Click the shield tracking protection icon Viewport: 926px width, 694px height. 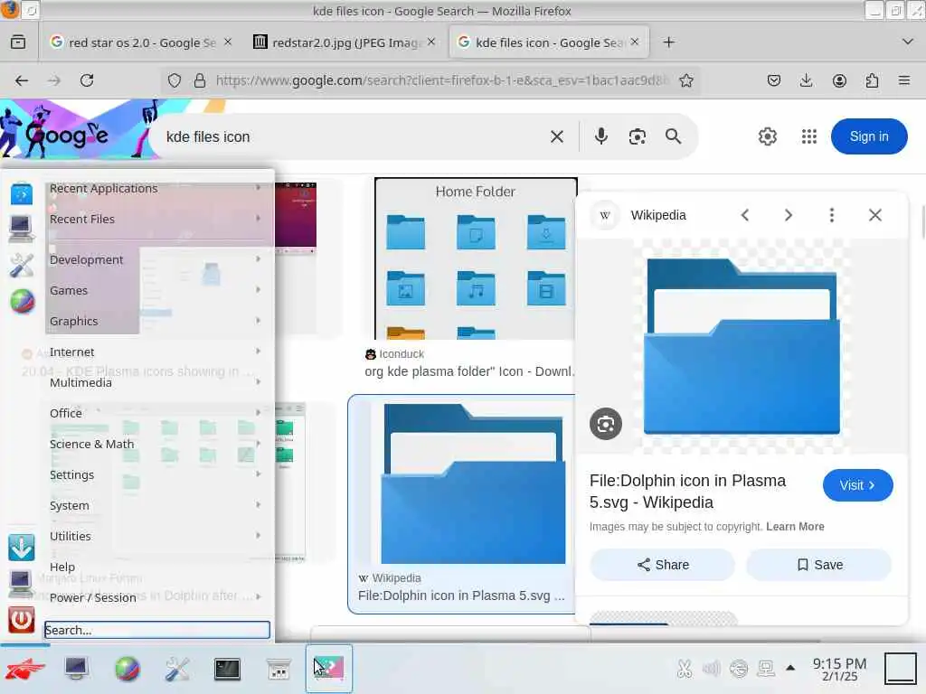[175, 80]
